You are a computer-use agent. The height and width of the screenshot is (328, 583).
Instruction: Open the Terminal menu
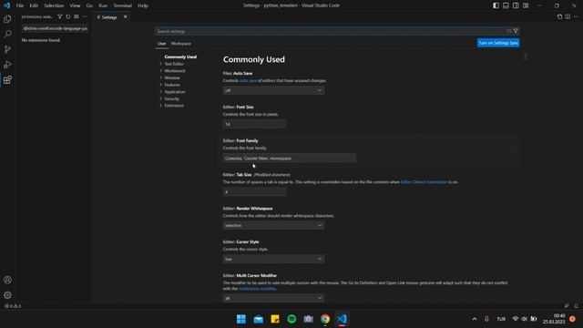(122, 5)
